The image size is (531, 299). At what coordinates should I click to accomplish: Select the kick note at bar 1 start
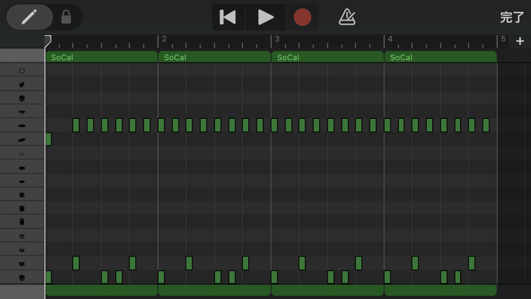(48, 277)
